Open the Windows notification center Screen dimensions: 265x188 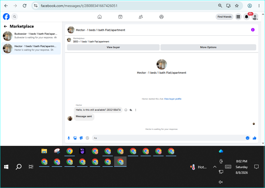click(256, 167)
